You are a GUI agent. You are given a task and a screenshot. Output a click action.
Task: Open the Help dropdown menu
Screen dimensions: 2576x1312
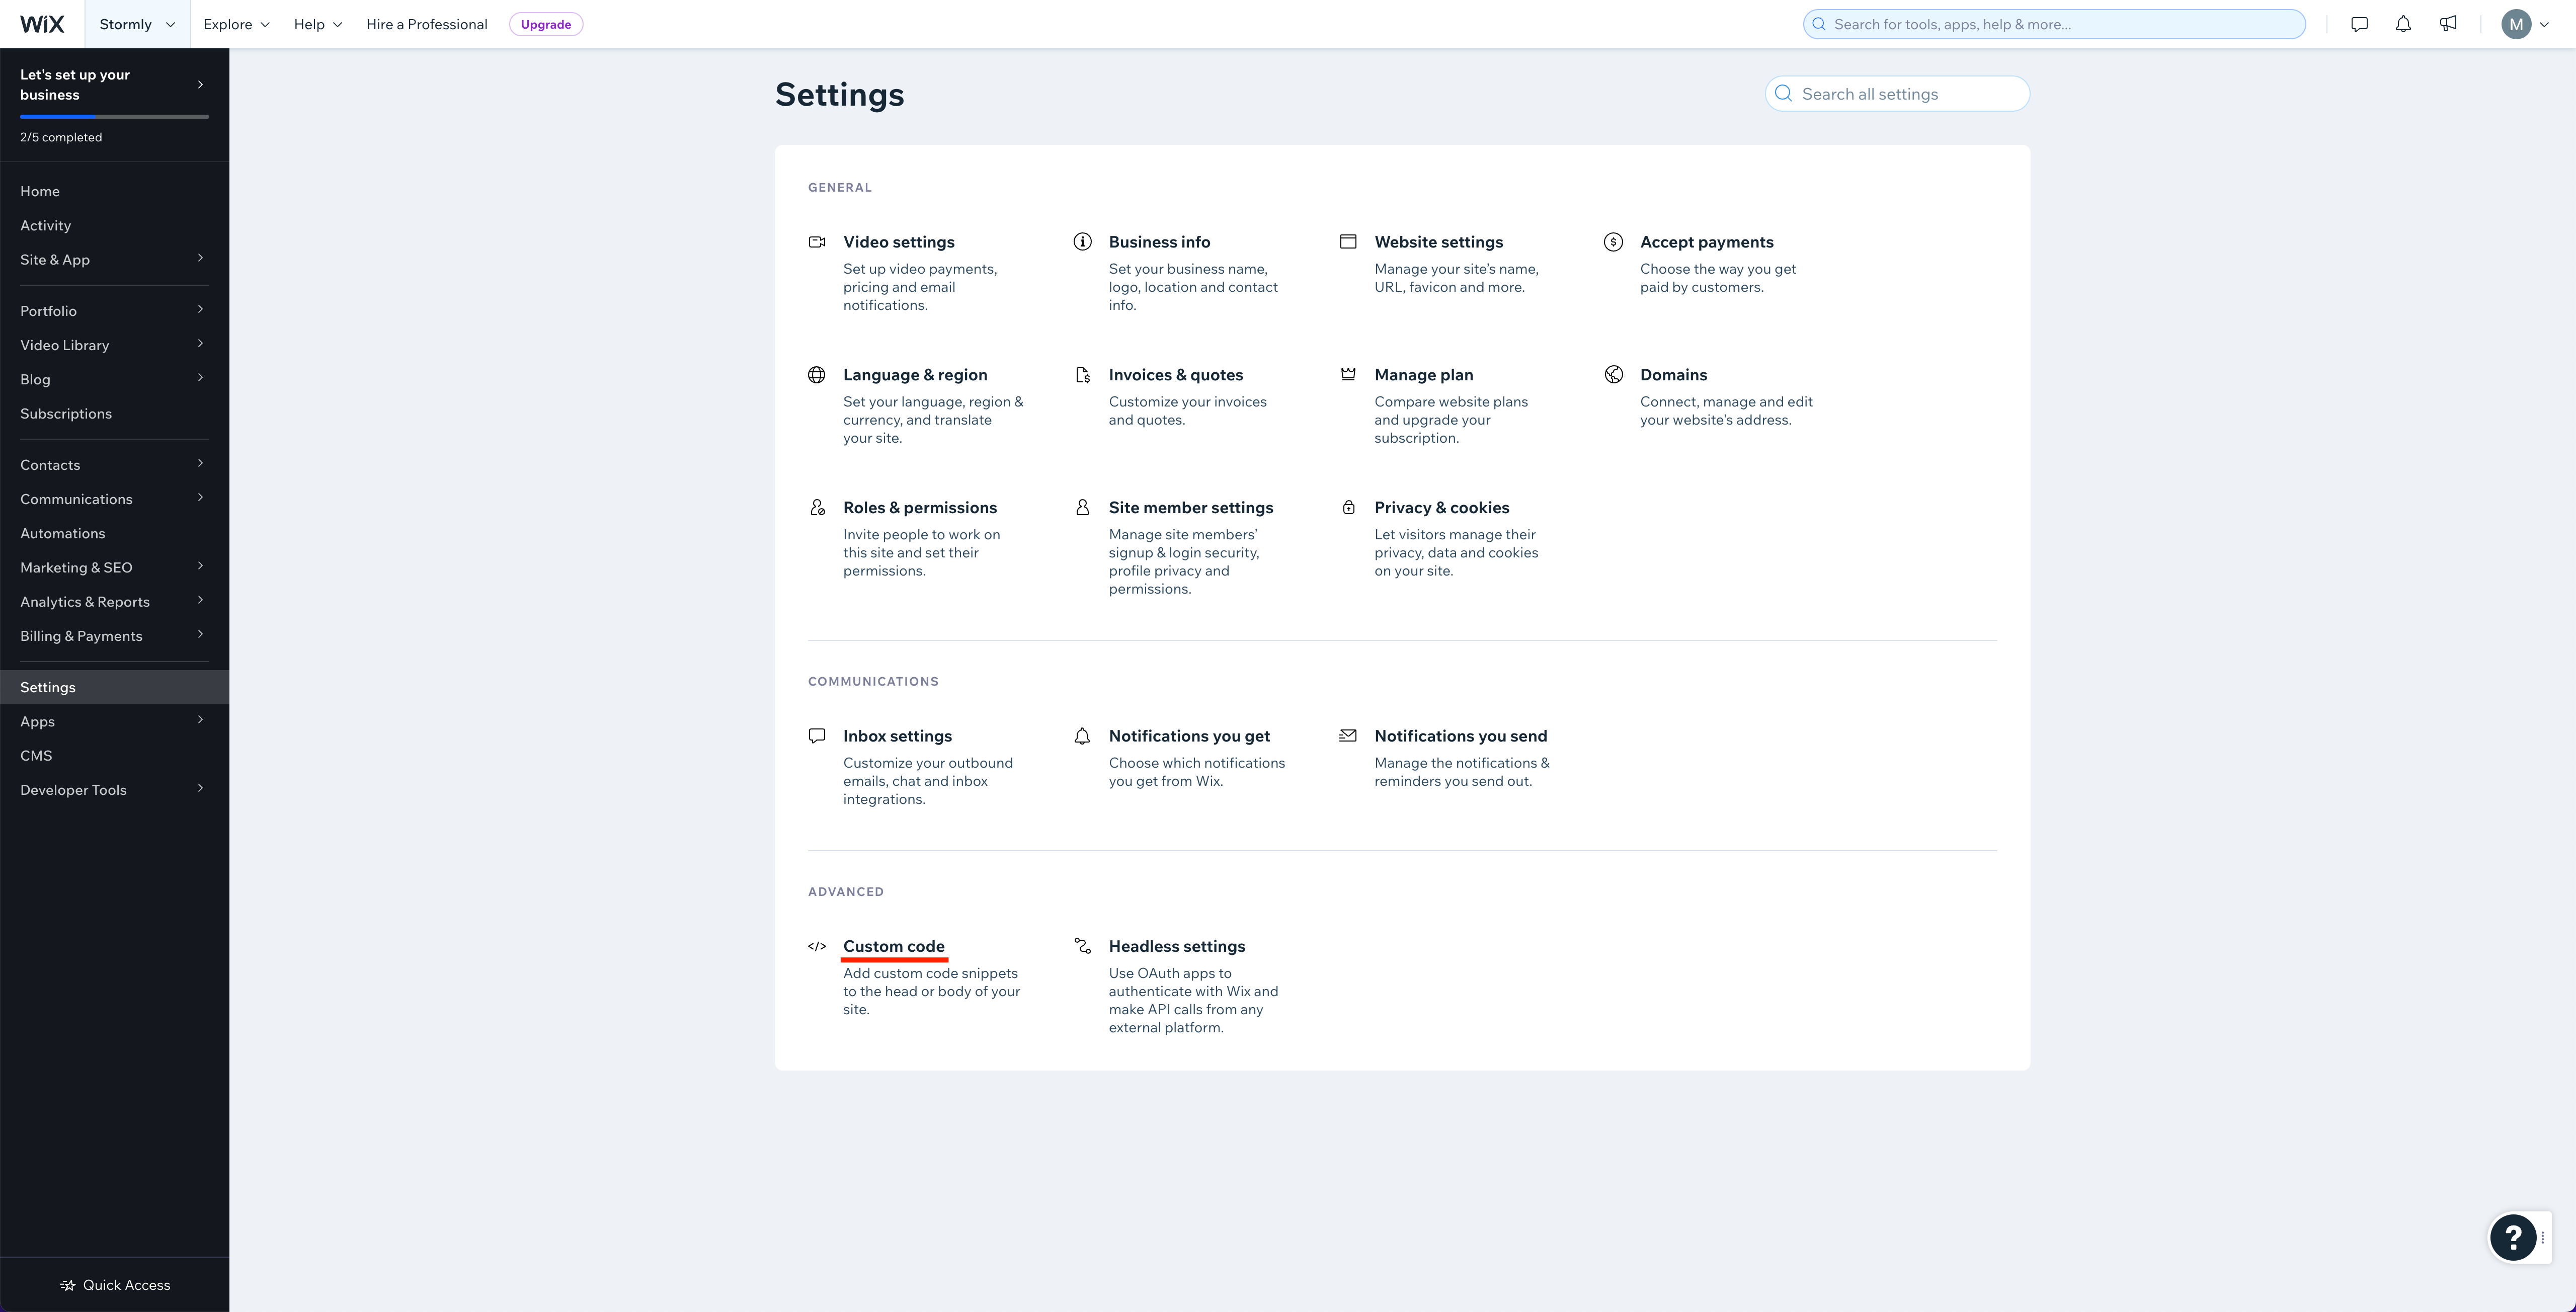318,24
